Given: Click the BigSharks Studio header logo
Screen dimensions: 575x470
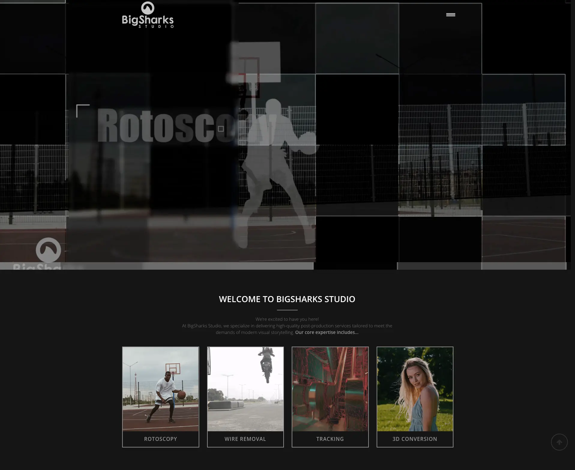Looking at the screenshot, I should [148, 15].
